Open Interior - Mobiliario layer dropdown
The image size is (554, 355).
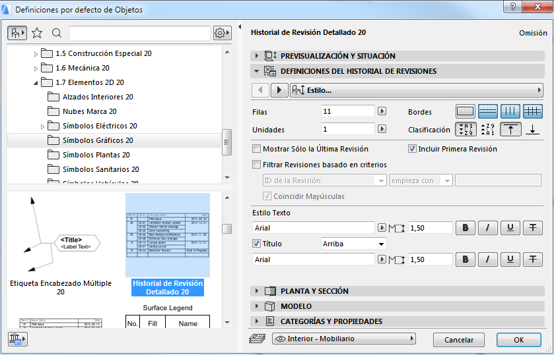click(344, 339)
